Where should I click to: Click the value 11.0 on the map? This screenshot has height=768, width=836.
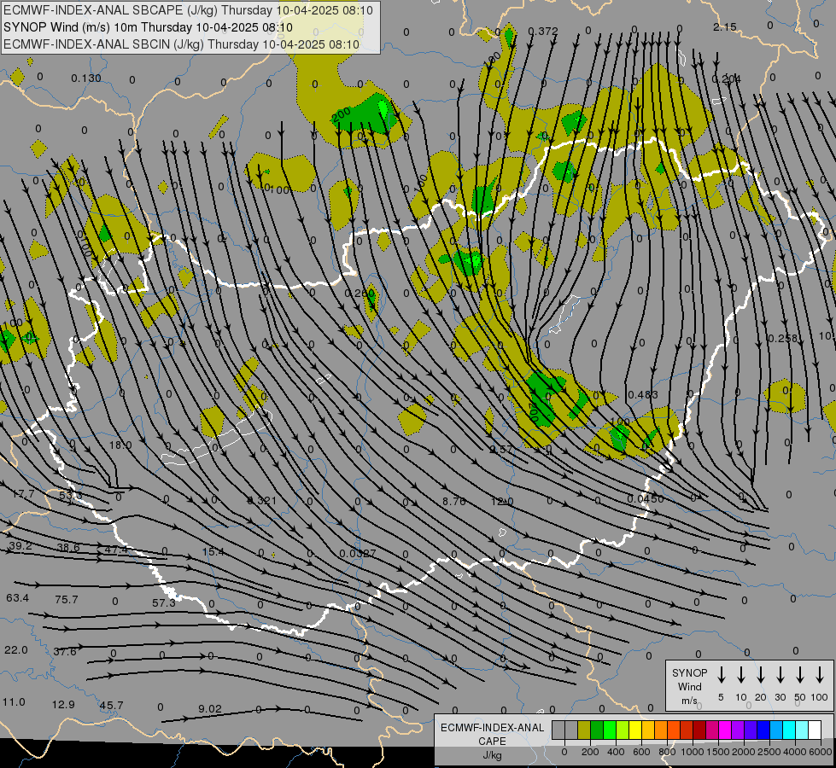pos(14,702)
